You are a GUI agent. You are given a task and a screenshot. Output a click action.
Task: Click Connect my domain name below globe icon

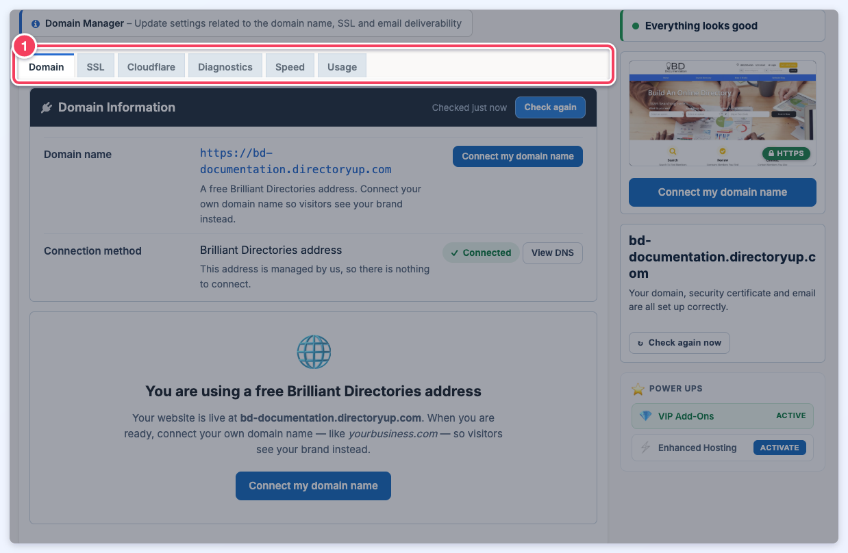point(313,485)
